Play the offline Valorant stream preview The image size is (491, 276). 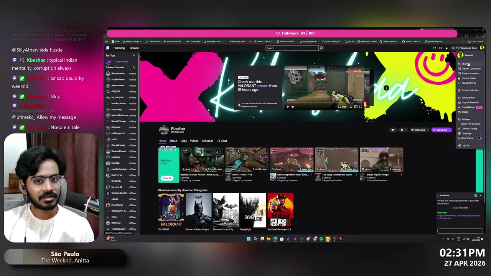pyautogui.click(x=288, y=107)
